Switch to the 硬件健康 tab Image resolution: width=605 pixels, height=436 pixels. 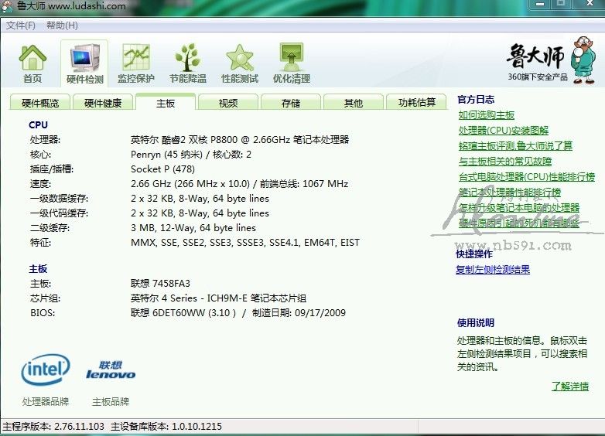[103, 103]
